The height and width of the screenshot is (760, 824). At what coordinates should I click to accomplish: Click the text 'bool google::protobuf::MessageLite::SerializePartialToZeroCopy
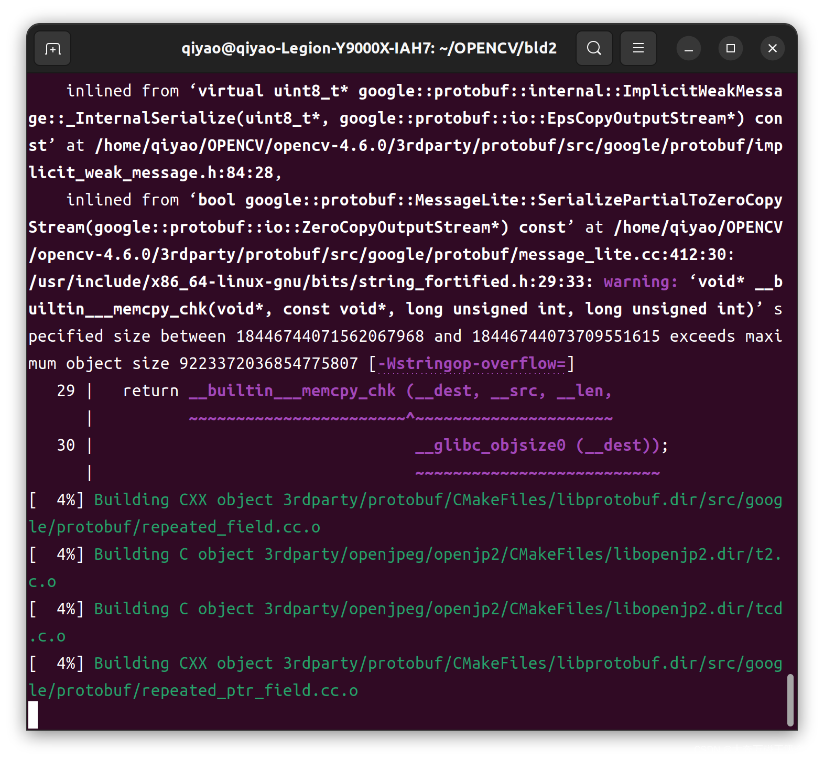[486, 200]
